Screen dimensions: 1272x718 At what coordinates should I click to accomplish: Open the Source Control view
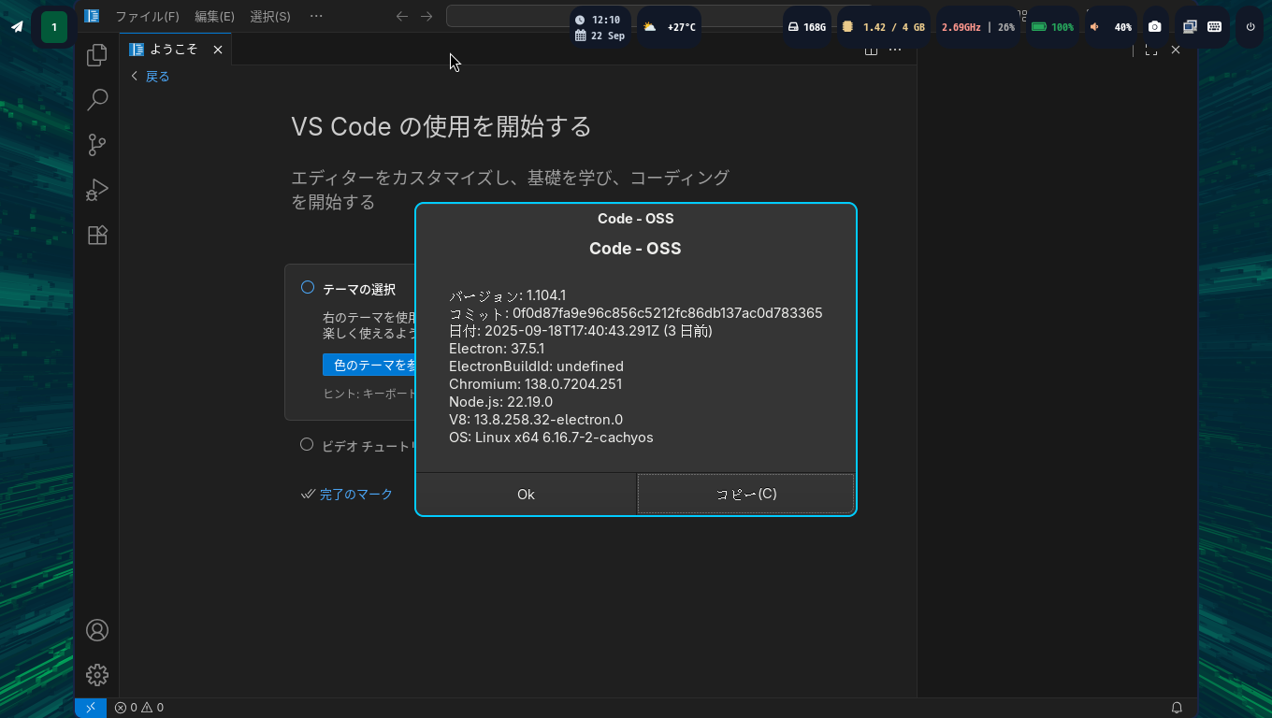tap(97, 145)
